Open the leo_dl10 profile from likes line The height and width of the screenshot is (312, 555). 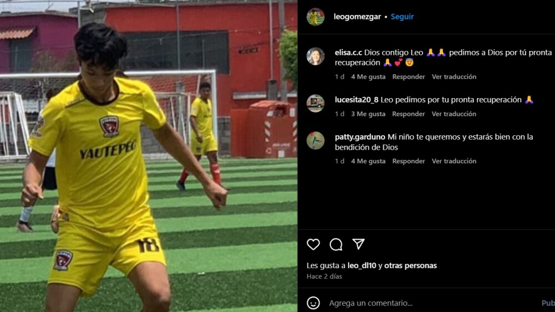pyautogui.click(x=362, y=265)
